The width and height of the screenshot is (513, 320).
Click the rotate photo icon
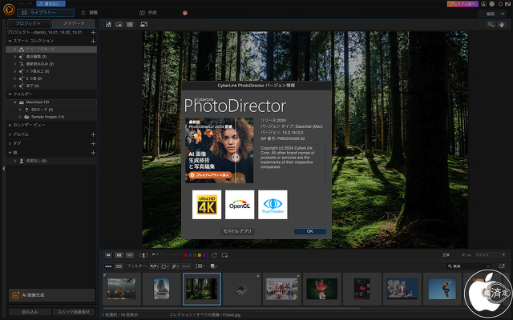pyautogui.click(x=214, y=255)
